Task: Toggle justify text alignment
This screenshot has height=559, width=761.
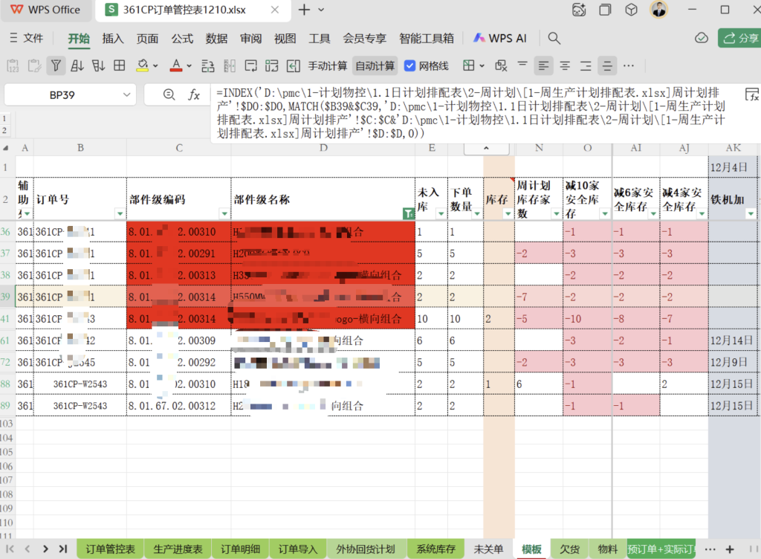Action: [x=607, y=65]
